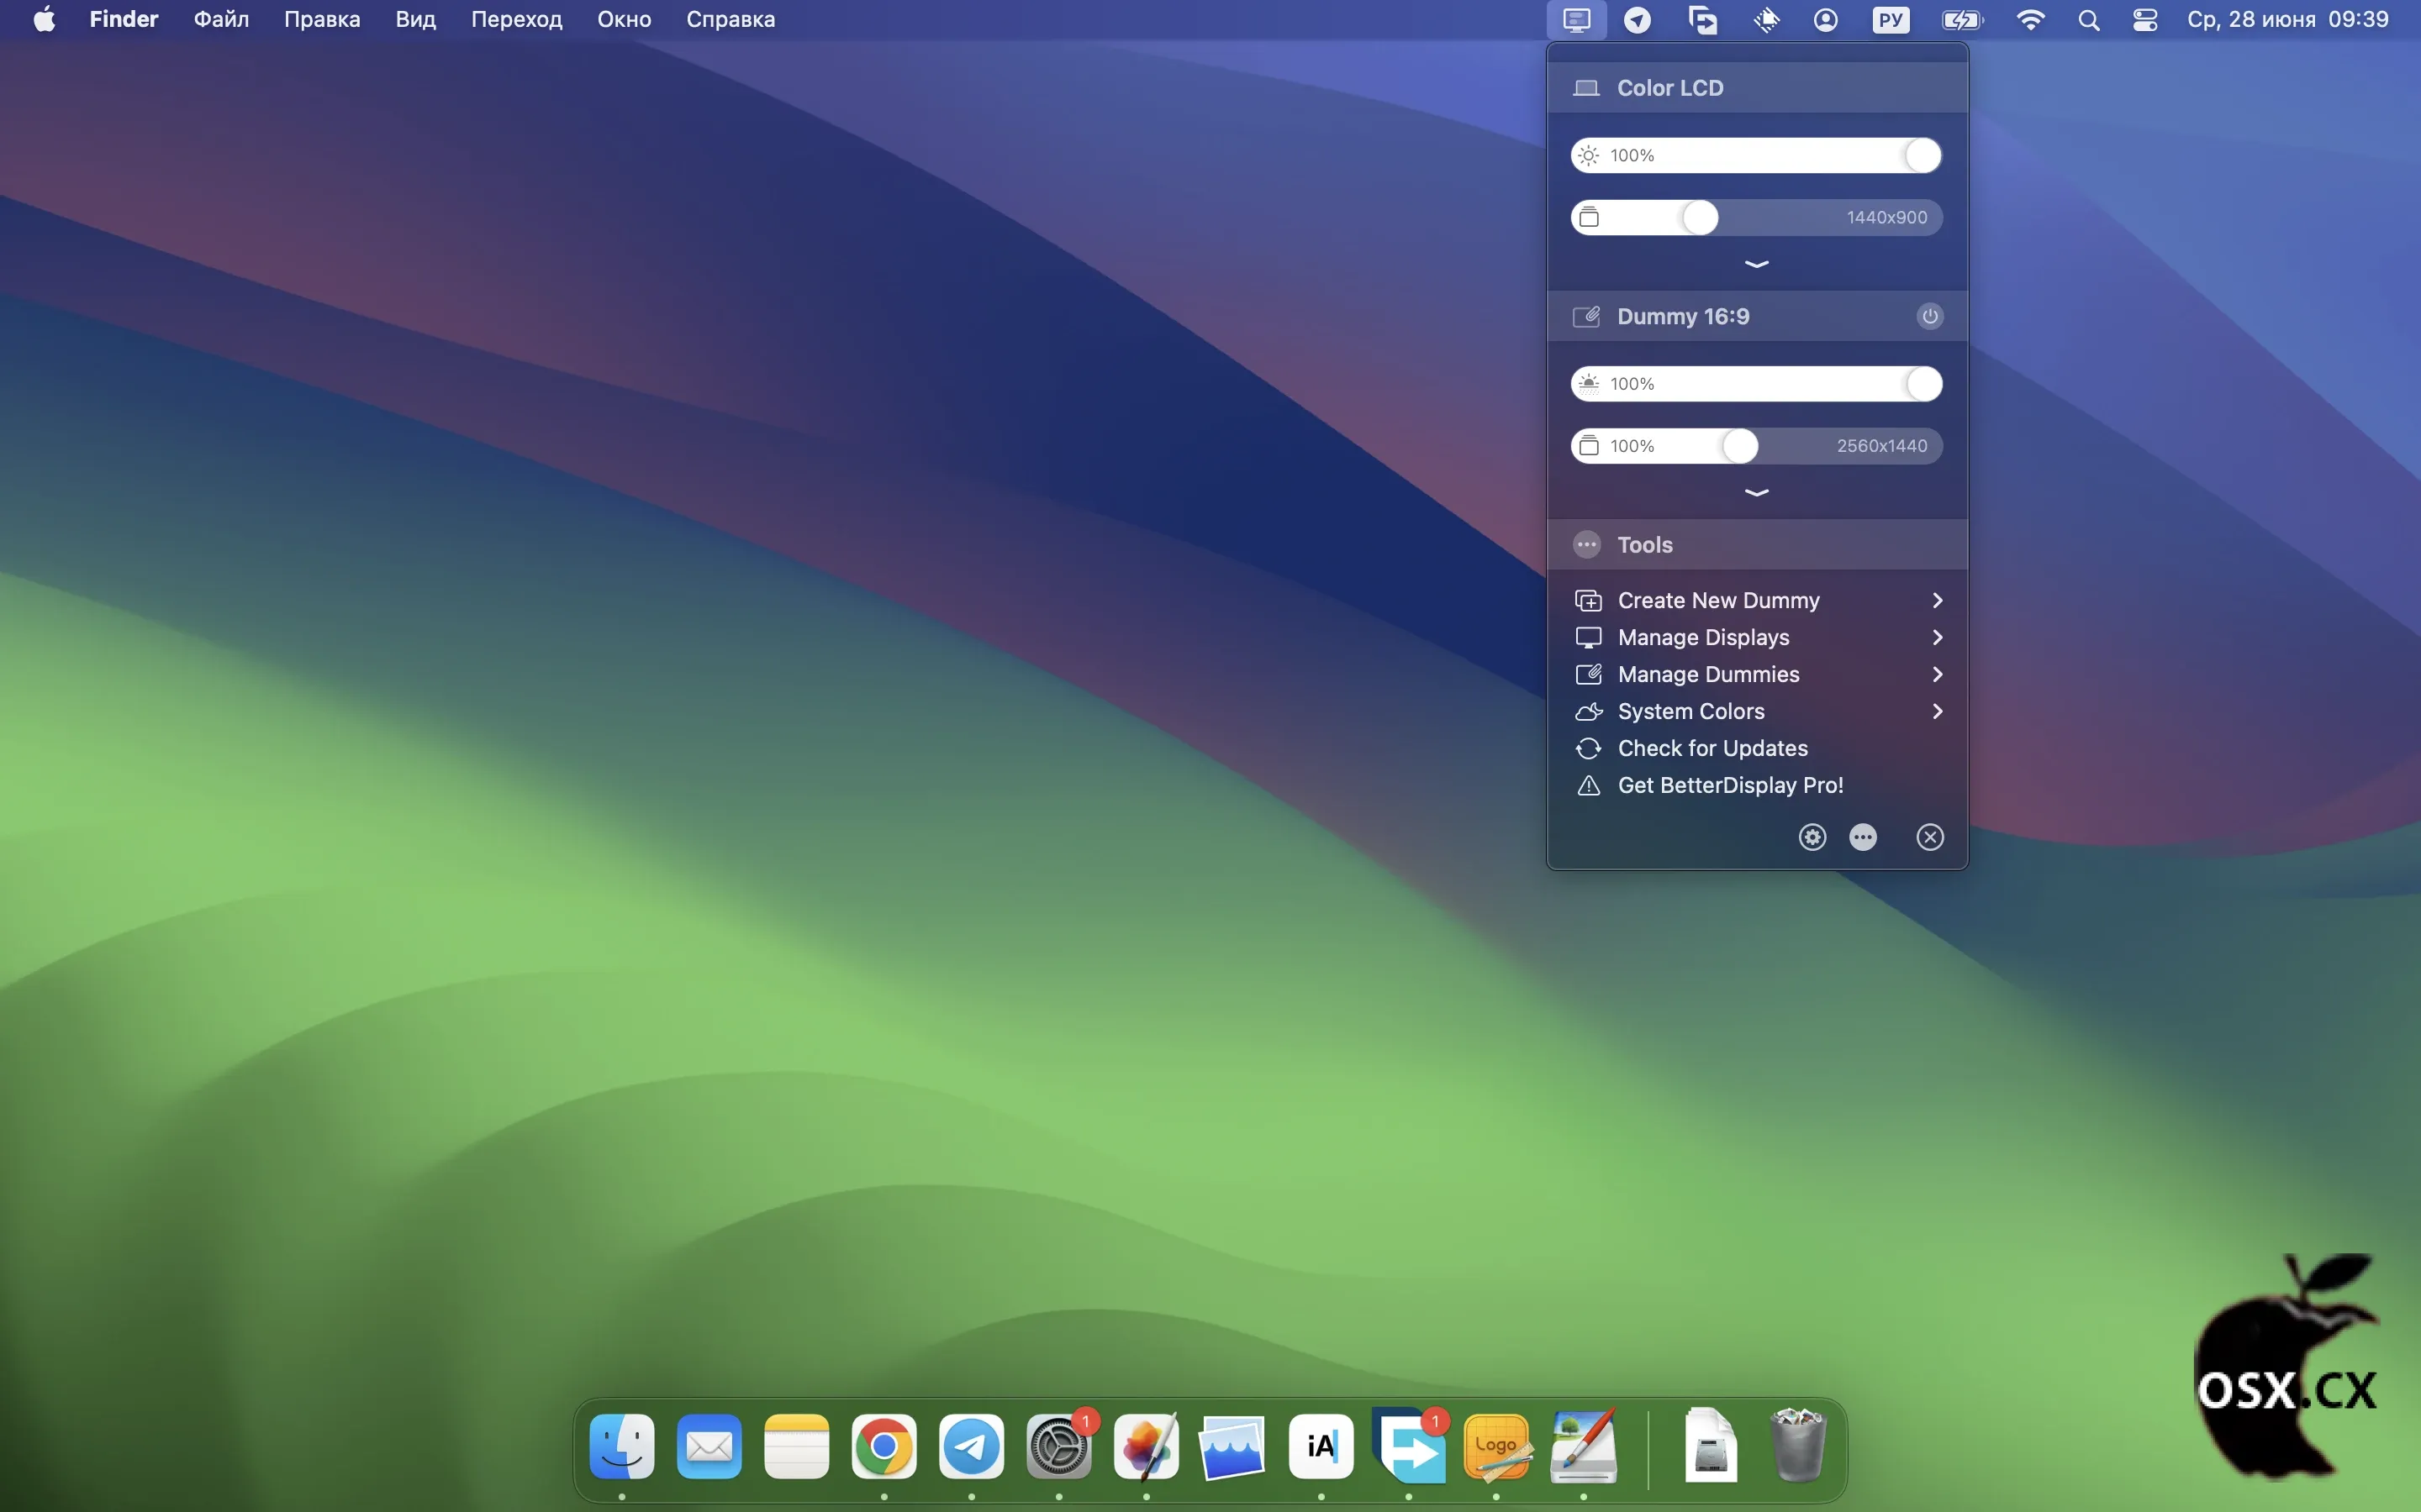Adjust Dummy 16:9 brightness slider
The image size is (2421, 1512).
pyautogui.click(x=1757, y=384)
